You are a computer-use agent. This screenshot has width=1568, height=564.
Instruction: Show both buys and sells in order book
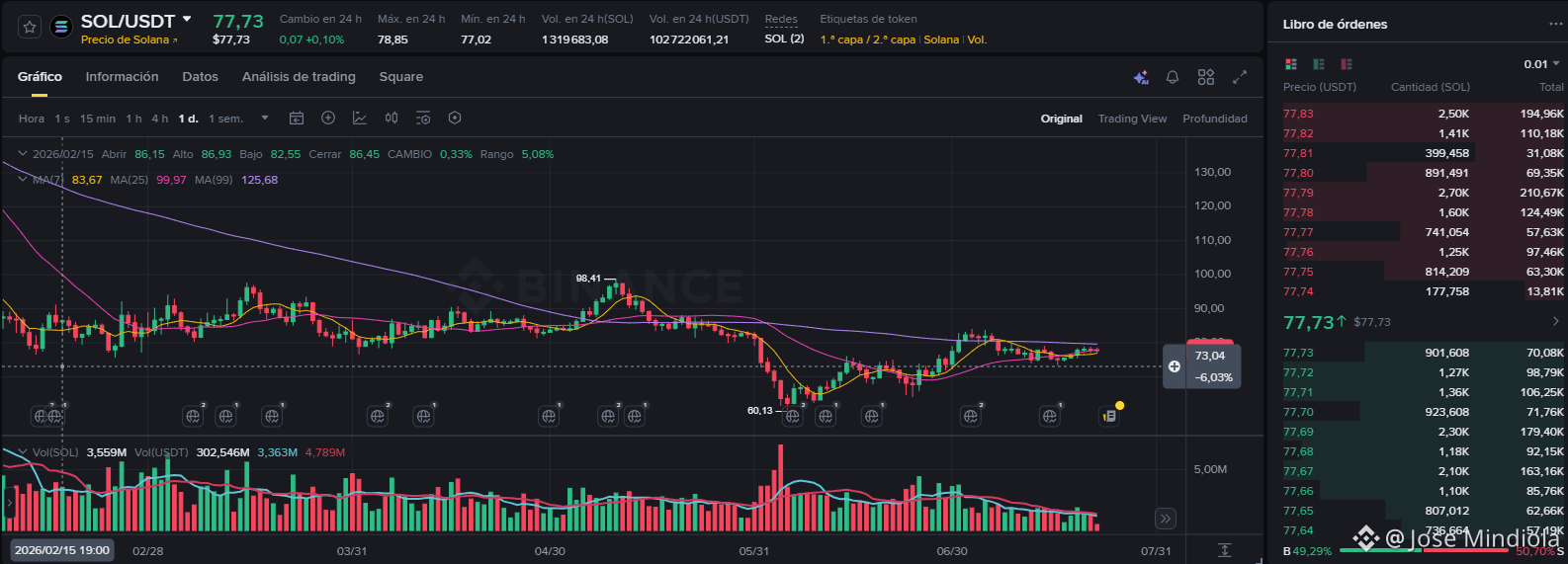(x=1290, y=64)
